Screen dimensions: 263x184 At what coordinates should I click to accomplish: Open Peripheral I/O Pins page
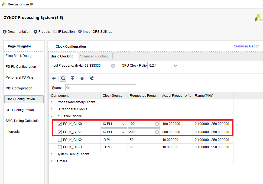point(20,78)
